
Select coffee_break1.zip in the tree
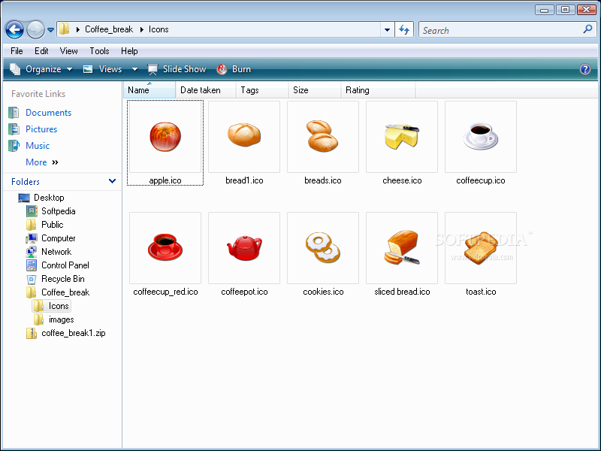73,333
